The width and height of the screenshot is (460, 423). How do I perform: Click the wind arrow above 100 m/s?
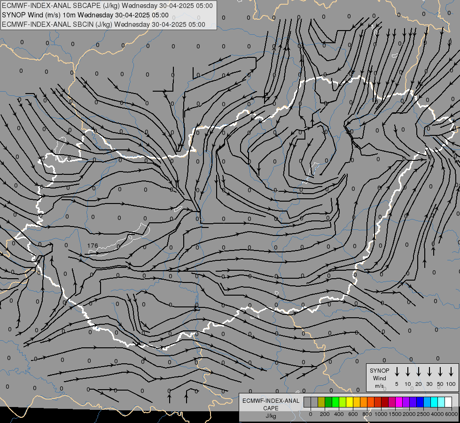(x=451, y=372)
